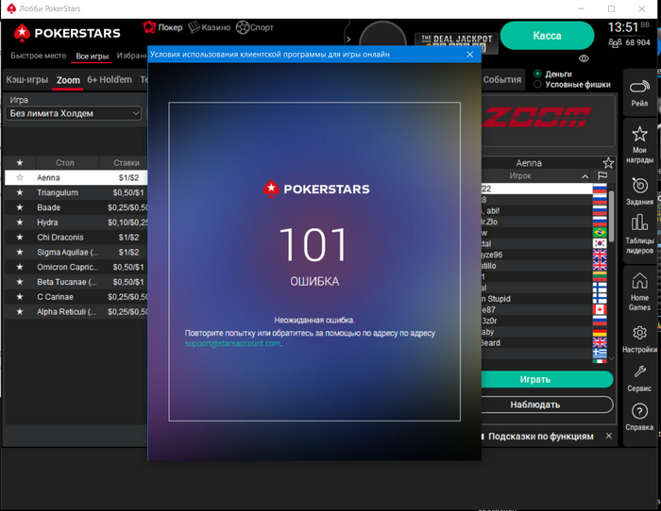Click the Покер cards icon

149,27
